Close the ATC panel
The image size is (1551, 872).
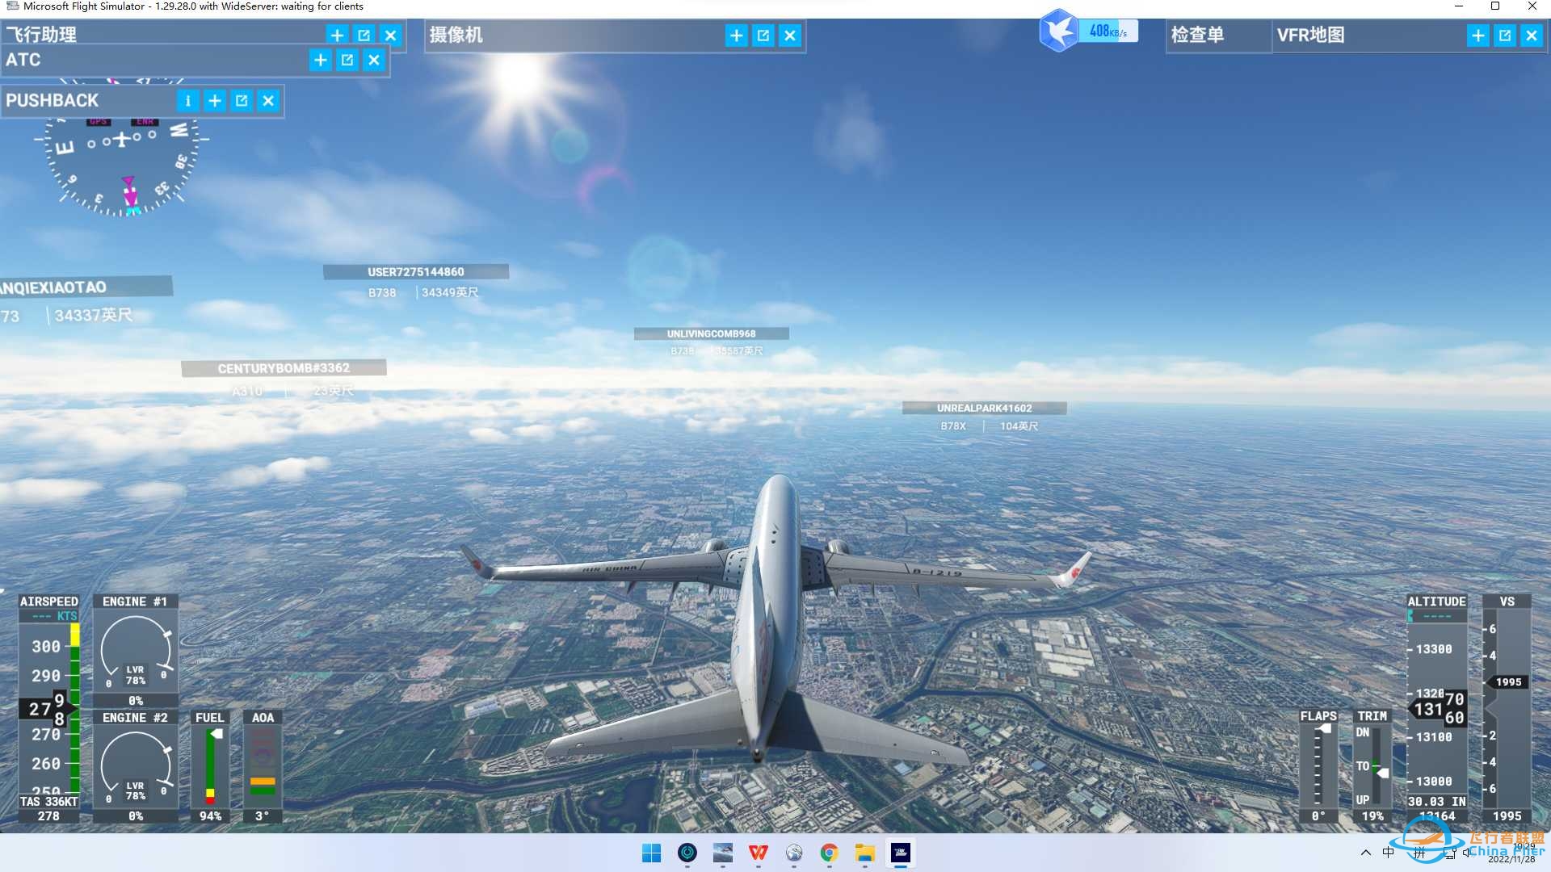point(374,60)
